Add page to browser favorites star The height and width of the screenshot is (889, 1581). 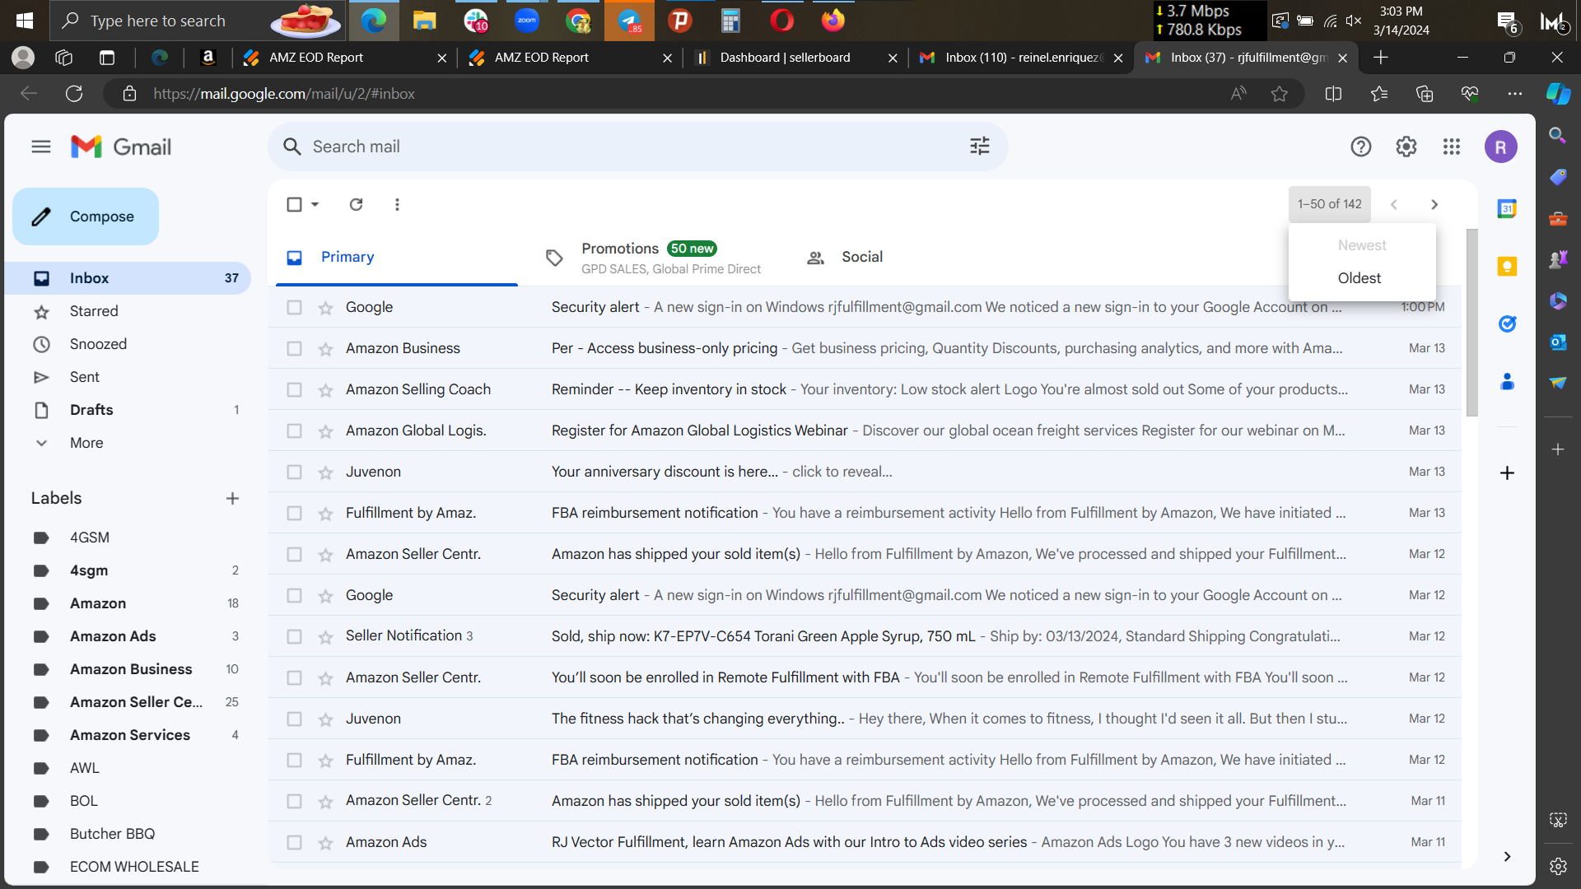pyautogui.click(x=1279, y=94)
